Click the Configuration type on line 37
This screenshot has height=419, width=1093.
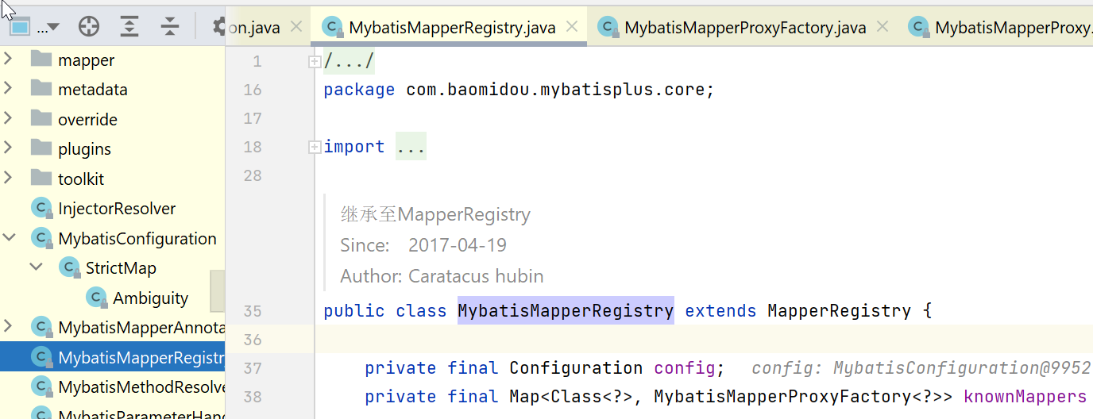point(576,367)
